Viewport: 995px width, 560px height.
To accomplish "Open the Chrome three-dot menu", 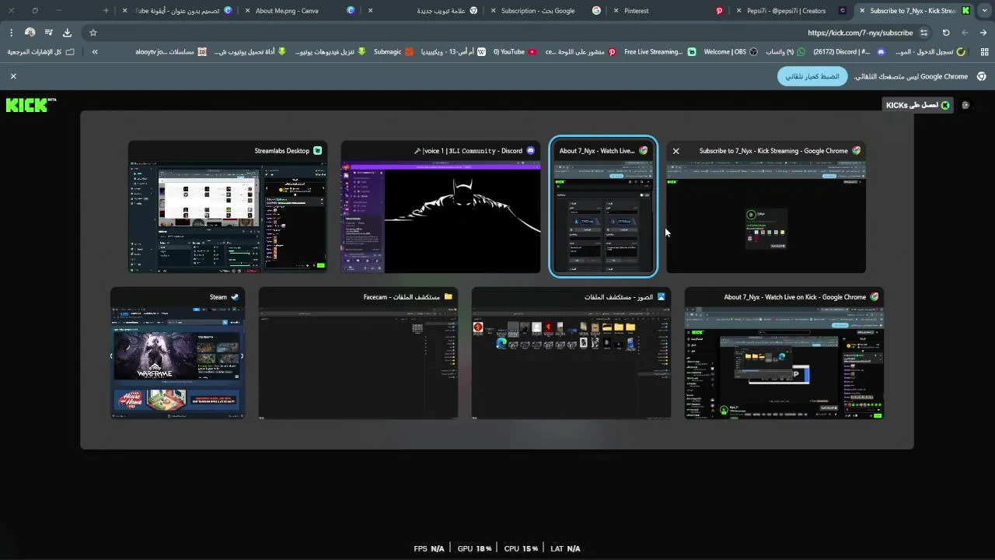I will (x=11, y=33).
